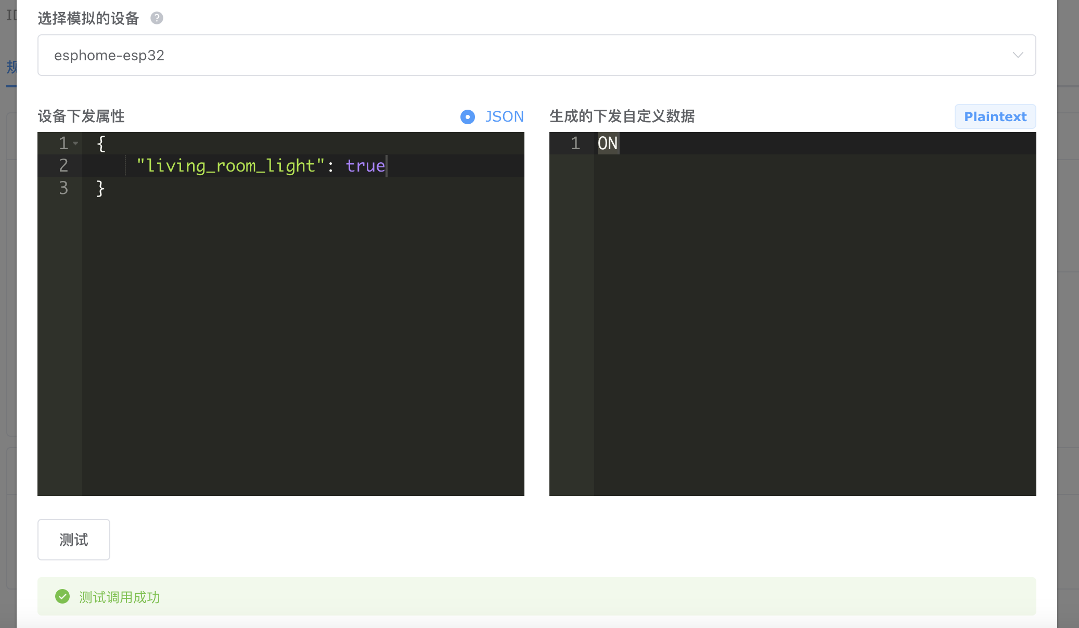Click inside the empty area of output editor
The width and height of the screenshot is (1079, 628).
815,325
